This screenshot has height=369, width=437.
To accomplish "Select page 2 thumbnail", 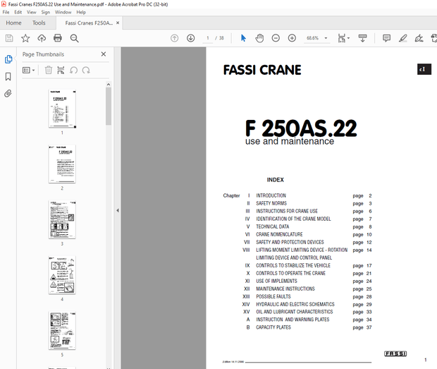I will pyautogui.click(x=62, y=164).
